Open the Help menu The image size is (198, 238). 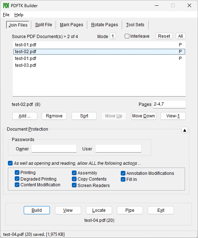(x=19, y=15)
